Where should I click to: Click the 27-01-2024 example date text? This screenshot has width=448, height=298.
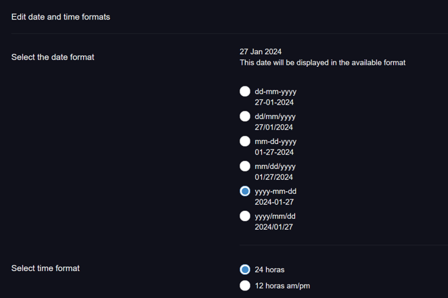(274, 103)
